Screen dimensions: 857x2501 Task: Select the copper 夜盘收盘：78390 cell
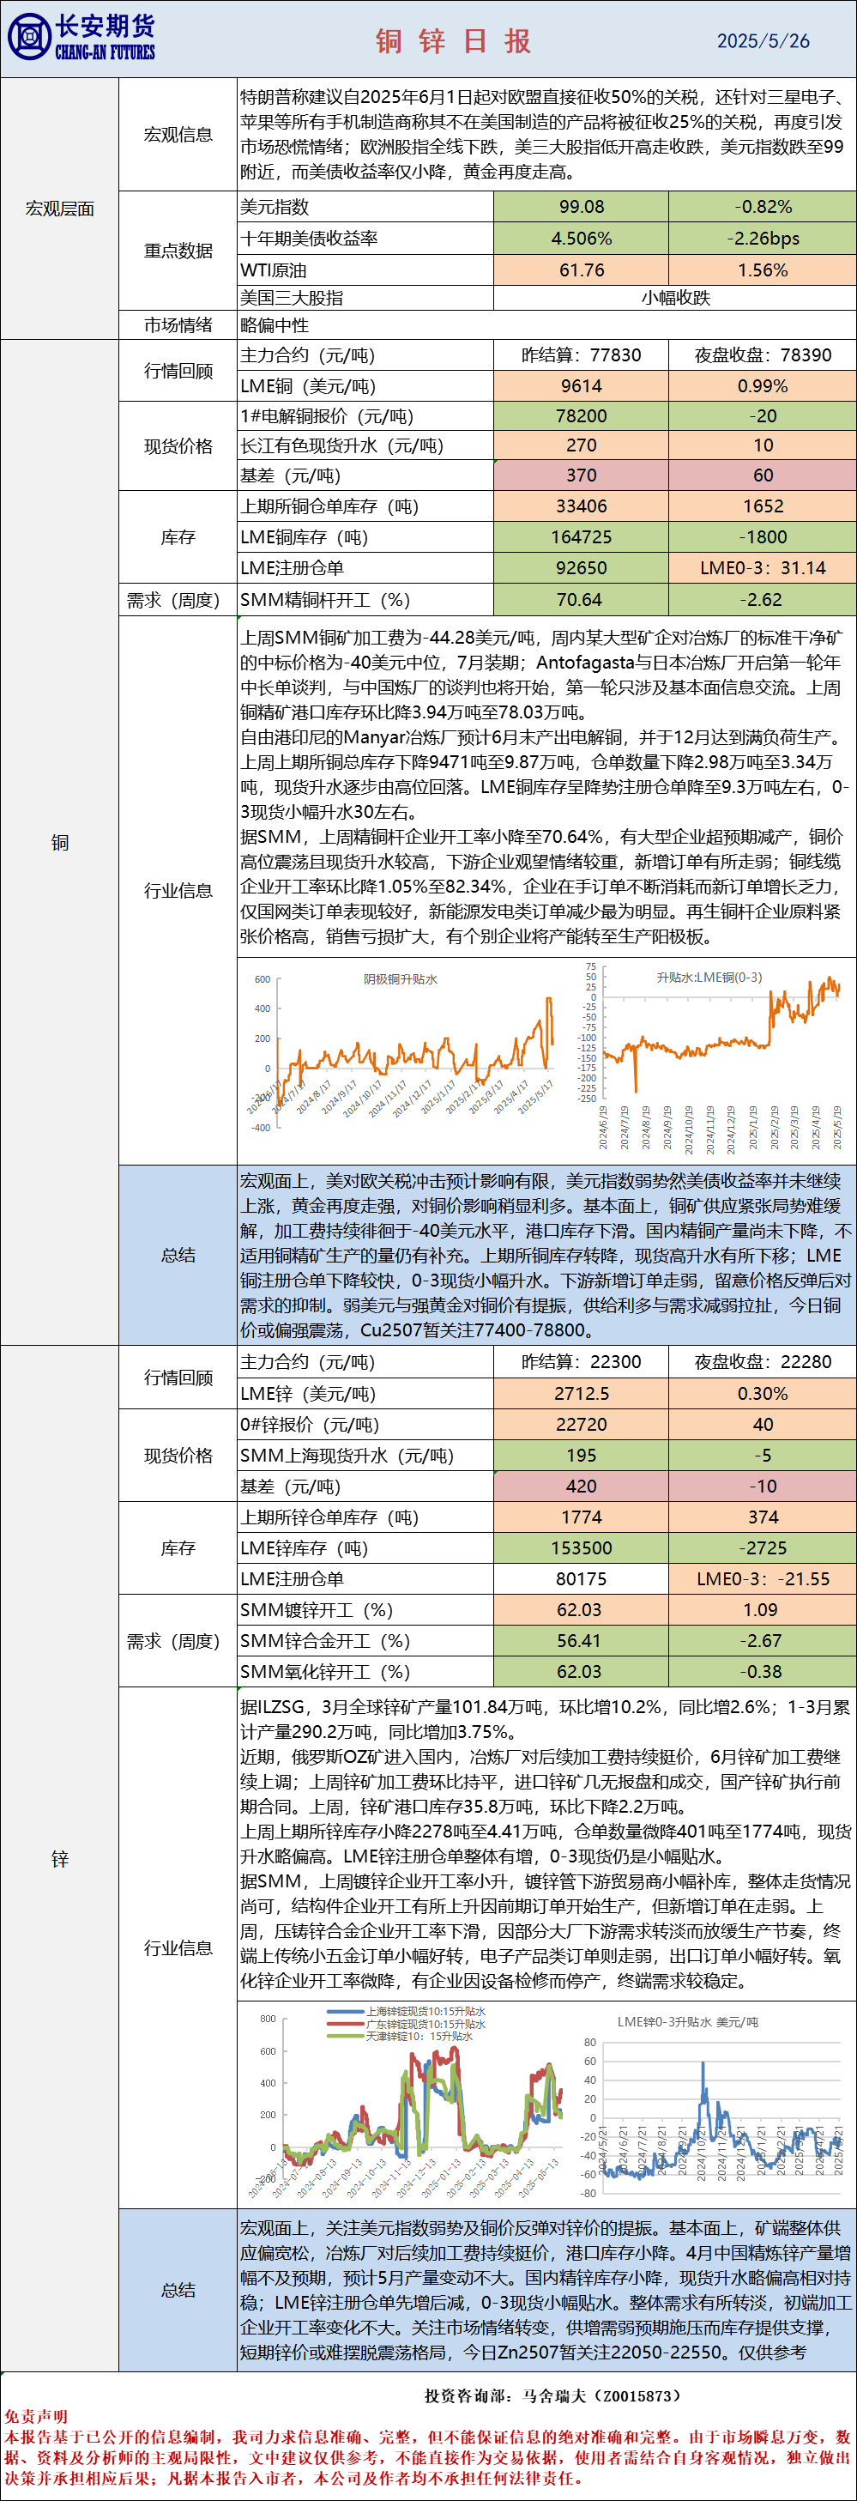(763, 355)
